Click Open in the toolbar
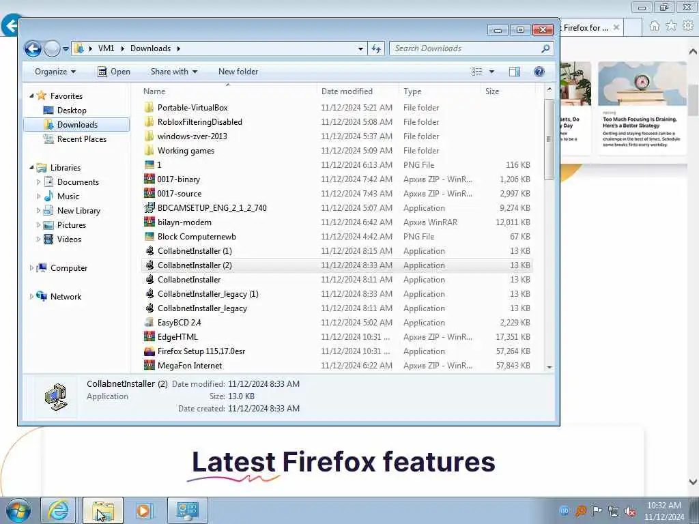This screenshot has width=699, height=524. click(x=114, y=72)
